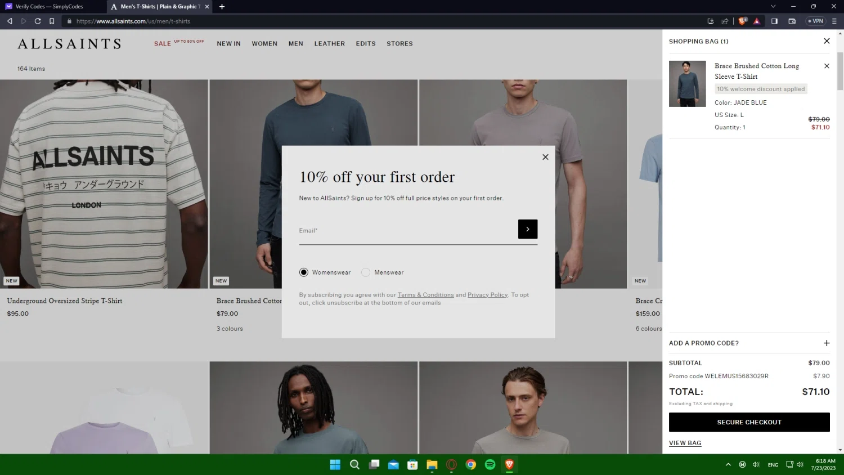Click the lavender t-shirt product image
The width and height of the screenshot is (844, 475).
[104, 407]
